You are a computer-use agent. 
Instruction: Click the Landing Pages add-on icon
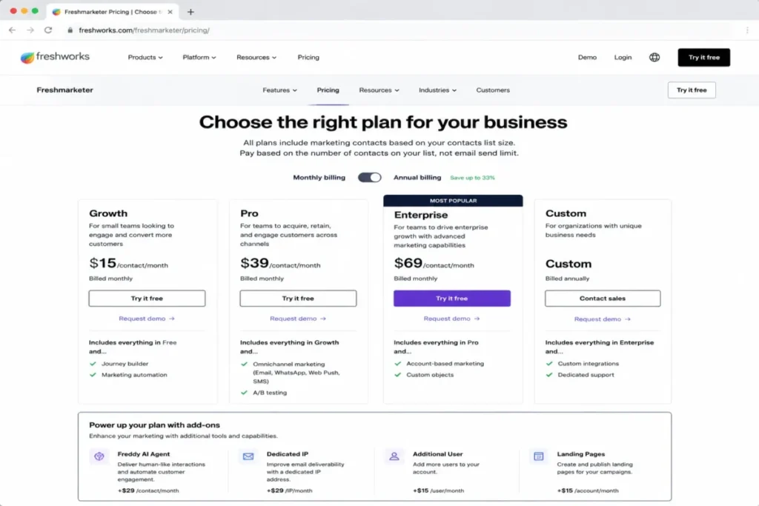[538, 456]
